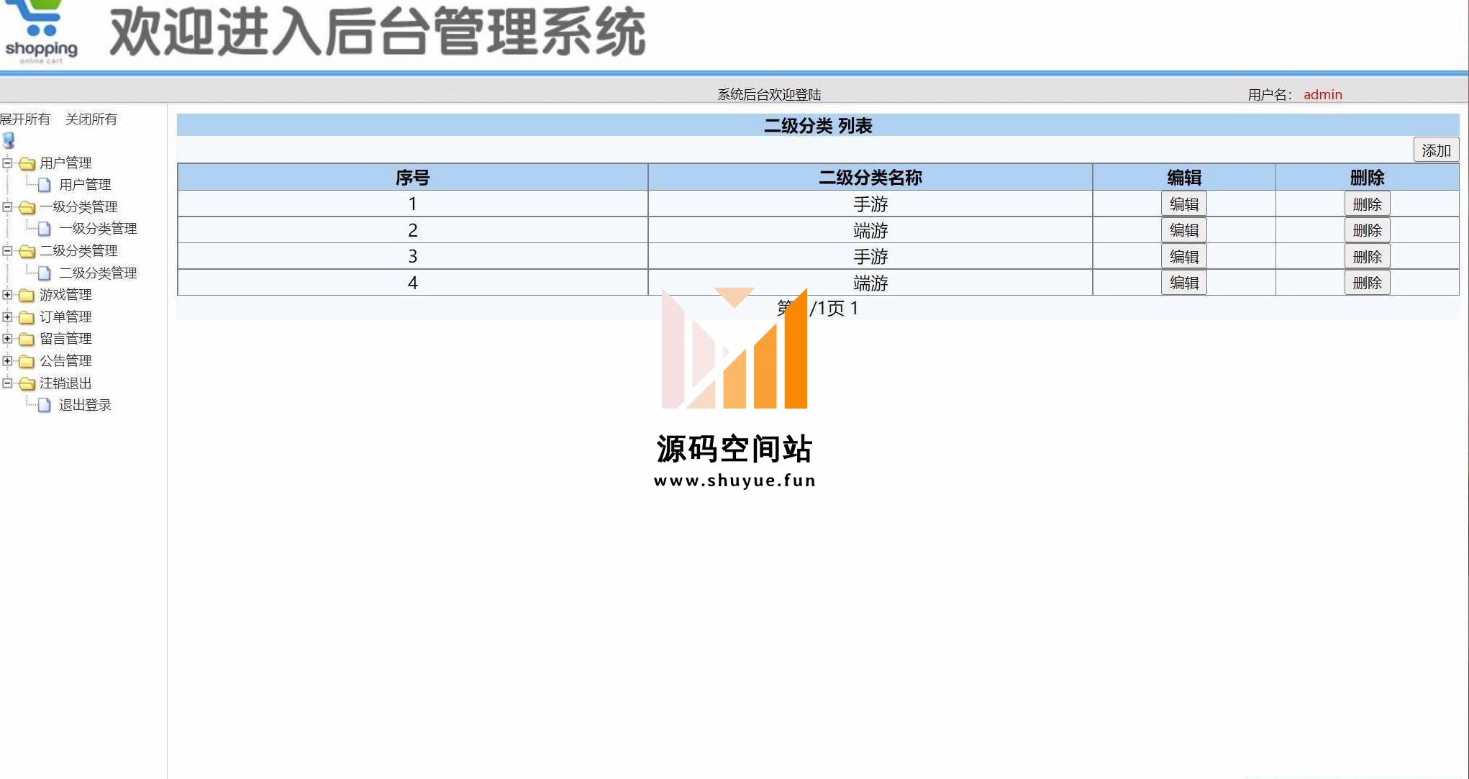This screenshot has width=1469, height=779.
Task: Select the 留言管理 folder label
Action: click(65, 339)
